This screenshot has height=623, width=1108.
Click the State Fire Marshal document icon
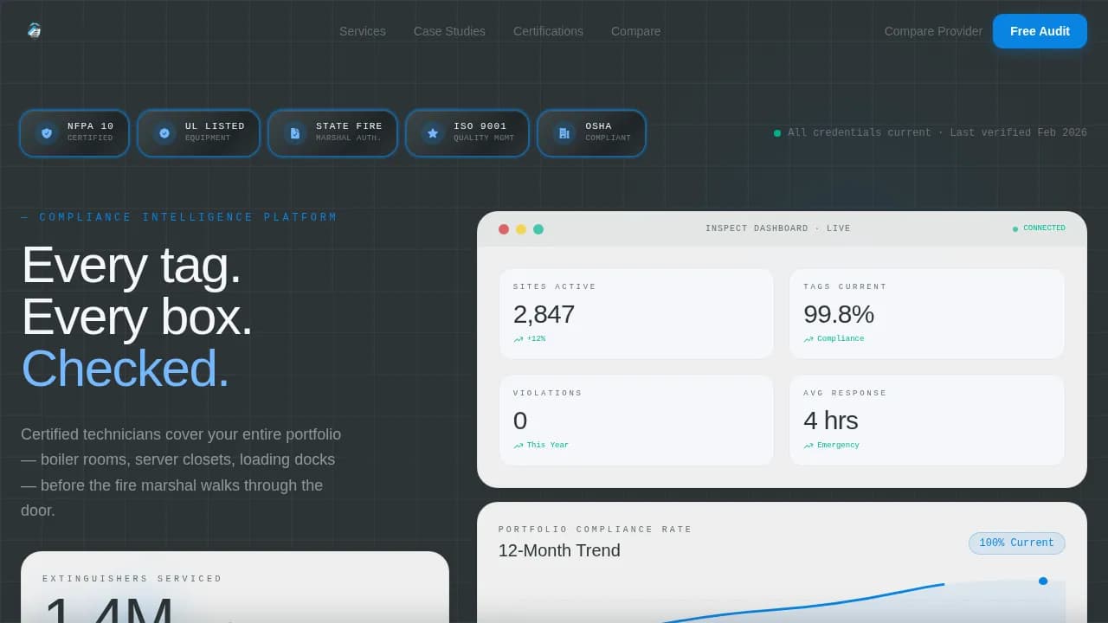tap(295, 133)
